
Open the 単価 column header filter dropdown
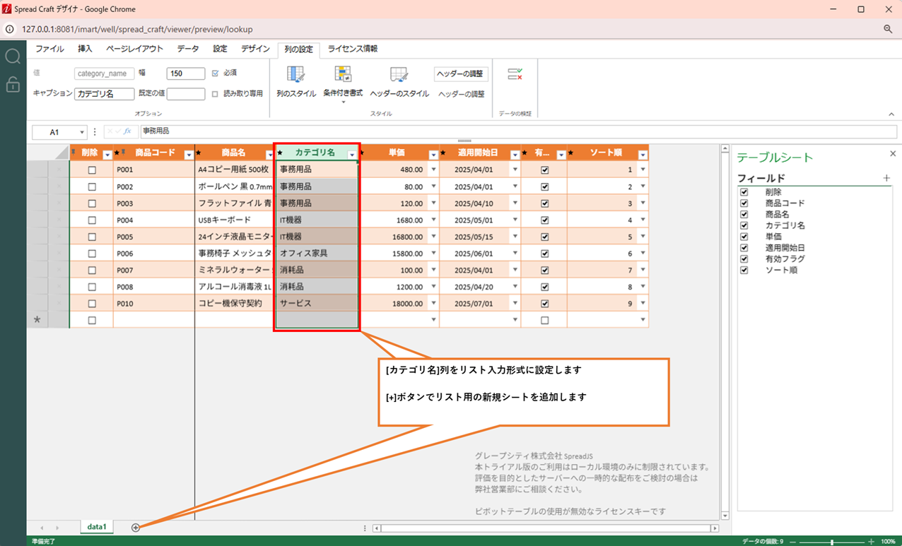pos(433,155)
